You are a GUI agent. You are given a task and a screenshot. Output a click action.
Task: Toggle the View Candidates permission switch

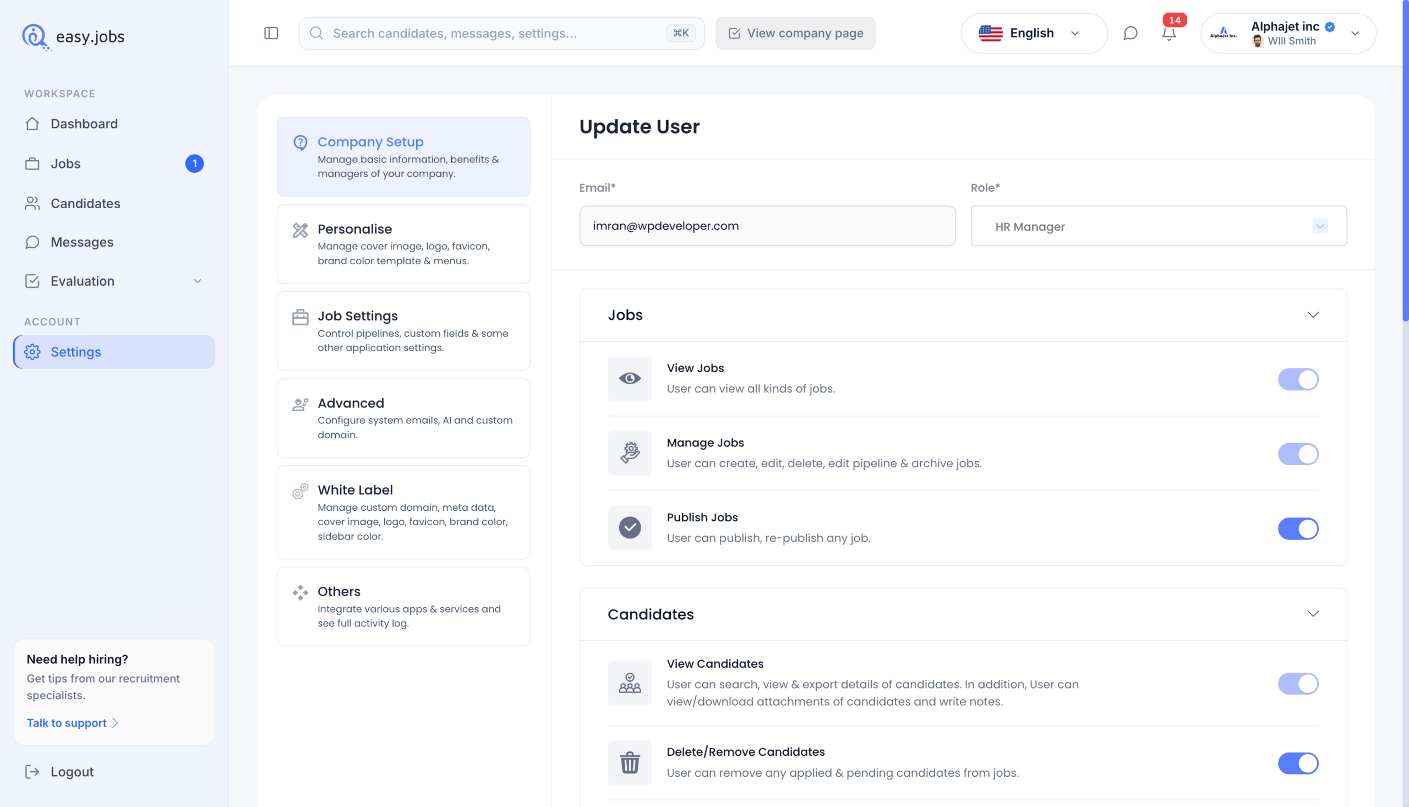(x=1298, y=684)
